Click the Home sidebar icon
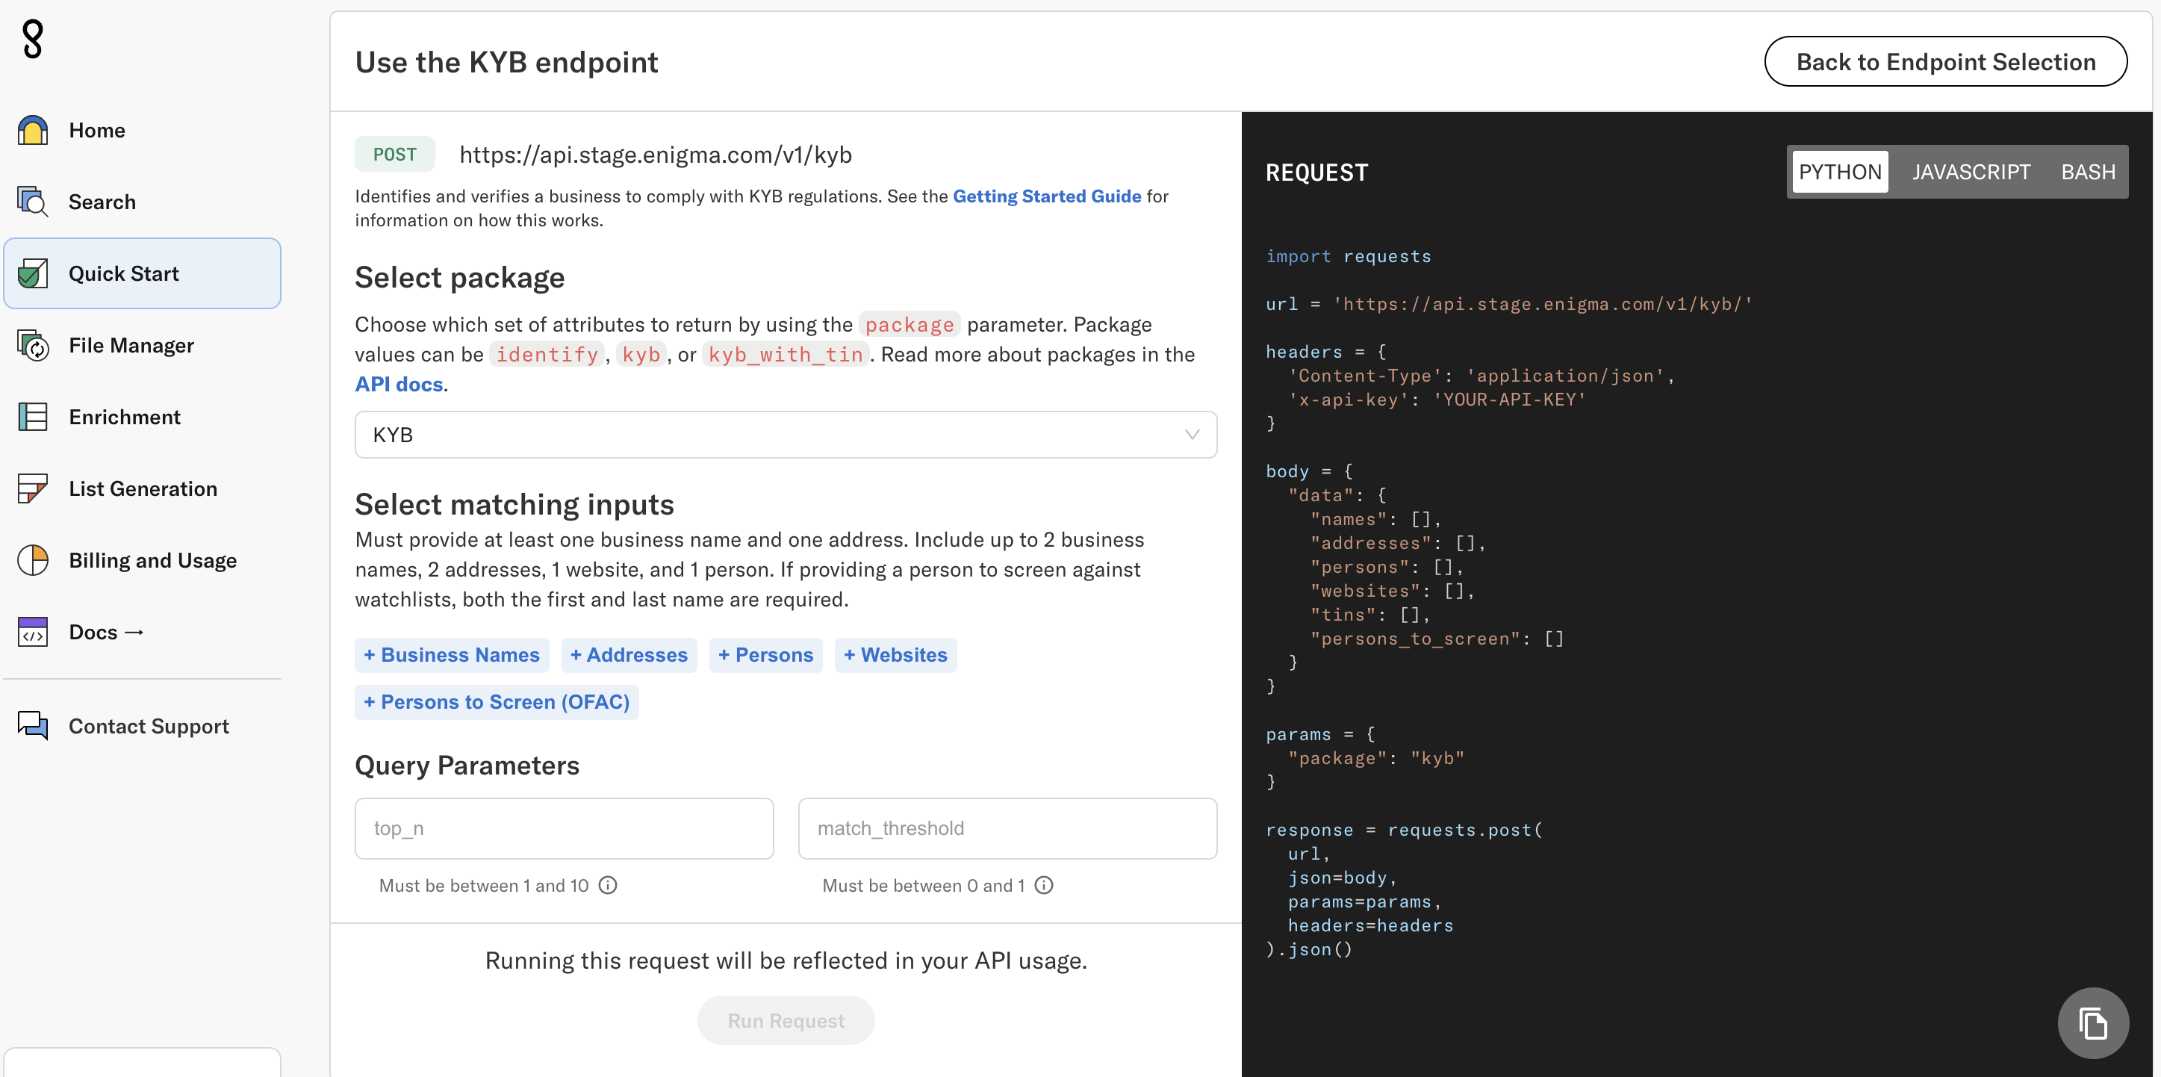This screenshot has width=2161, height=1077. tap(33, 130)
